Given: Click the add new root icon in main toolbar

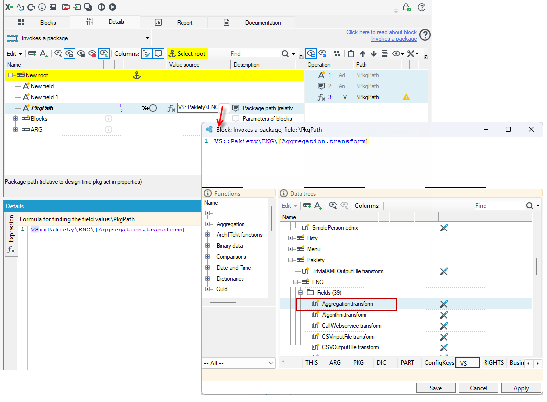Looking at the screenshot, I should [x=32, y=54].
